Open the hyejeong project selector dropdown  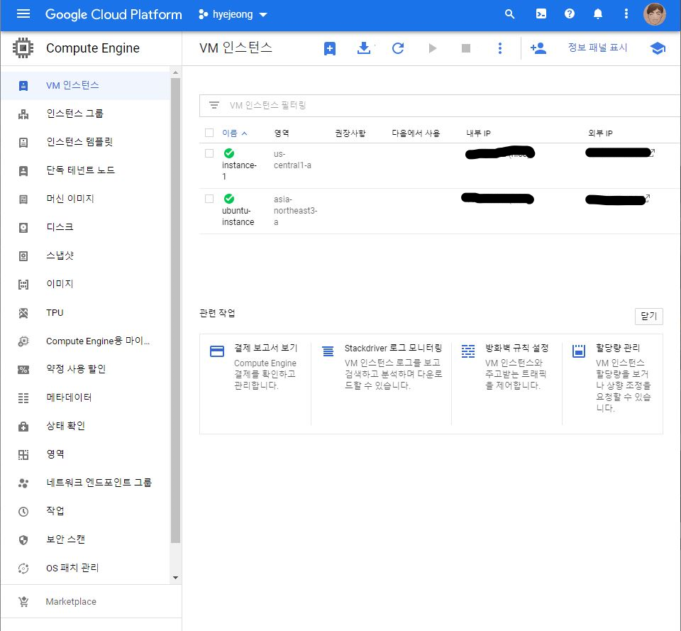coord(233,14)
